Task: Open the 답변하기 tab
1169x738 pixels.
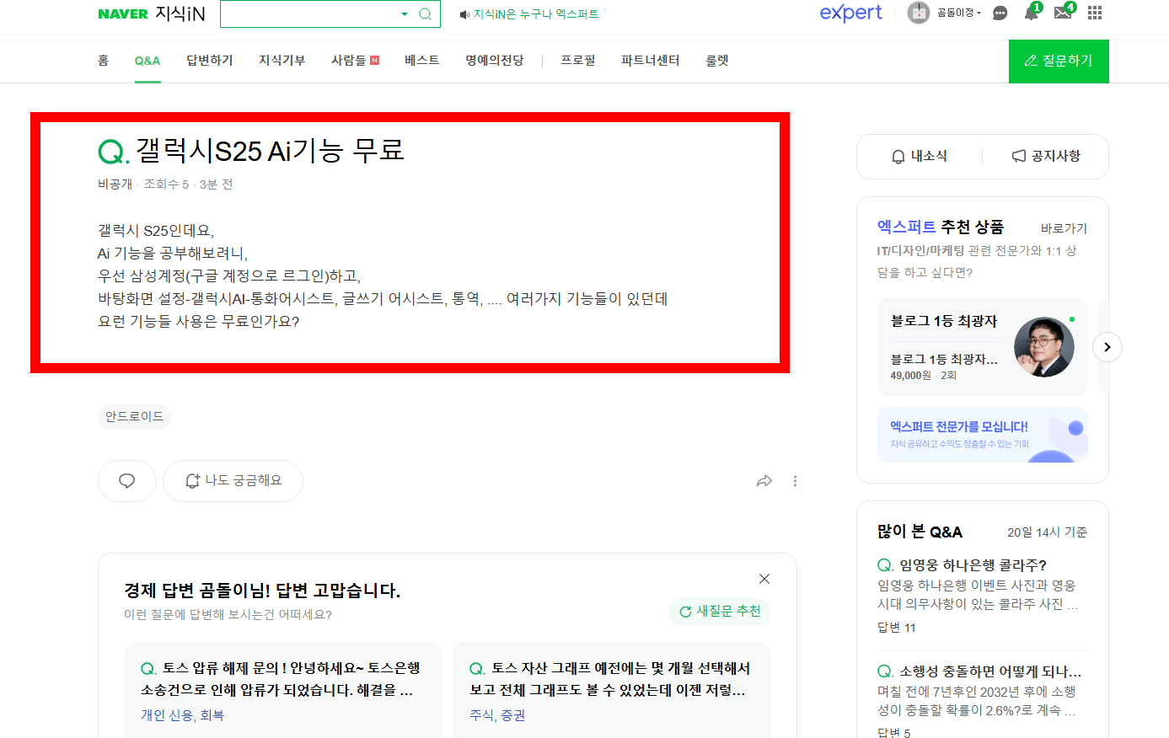Action: tap(210, 61)
